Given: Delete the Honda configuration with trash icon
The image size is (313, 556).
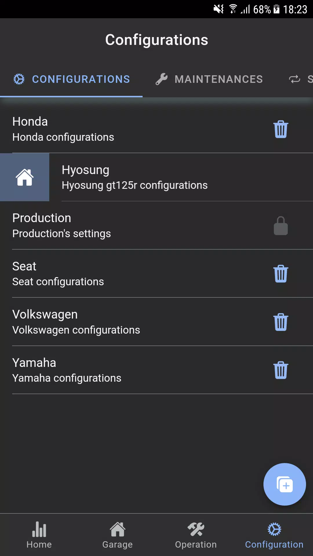Looking at the screenshot, I should tap(281, 129).
